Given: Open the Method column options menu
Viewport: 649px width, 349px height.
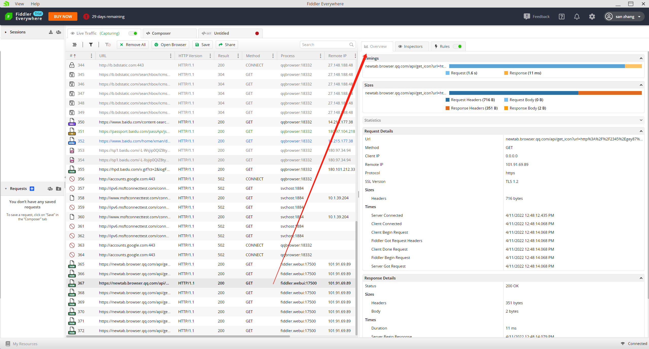Looking at the screenshot, I should (x=273, y=56).
